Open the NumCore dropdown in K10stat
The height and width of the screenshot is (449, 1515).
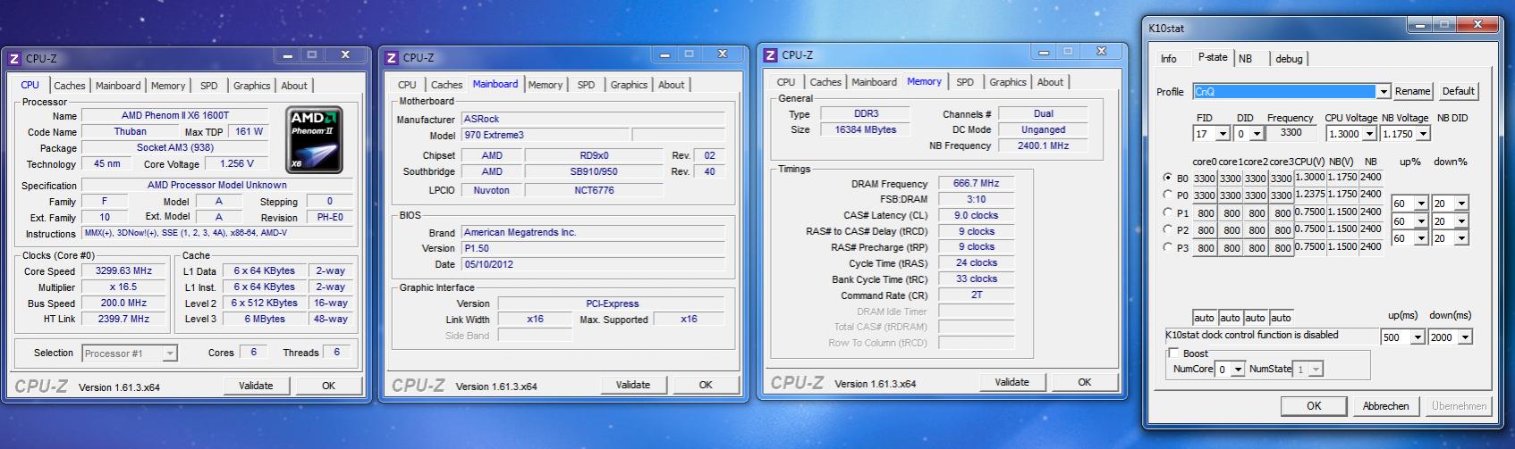point(1237,369)
